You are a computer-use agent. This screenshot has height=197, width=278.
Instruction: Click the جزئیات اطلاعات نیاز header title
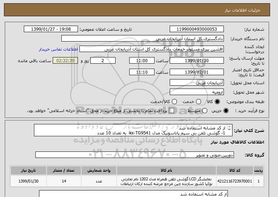(x=242, y=10)
